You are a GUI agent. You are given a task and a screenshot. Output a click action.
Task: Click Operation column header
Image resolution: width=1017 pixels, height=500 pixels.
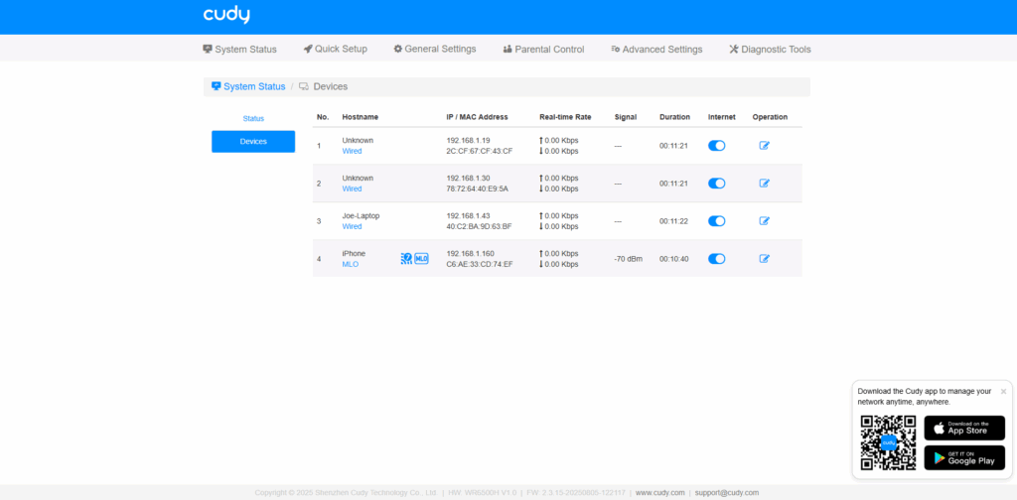(770, 117)
